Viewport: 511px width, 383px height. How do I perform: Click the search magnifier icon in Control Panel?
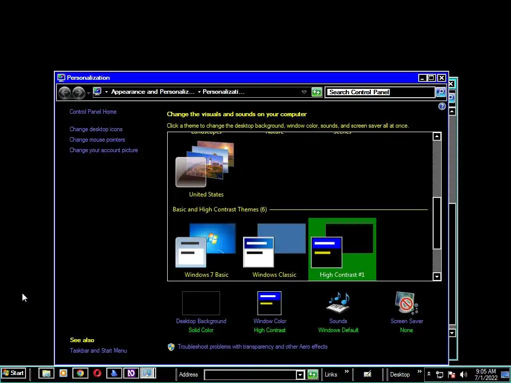(440, 92)
